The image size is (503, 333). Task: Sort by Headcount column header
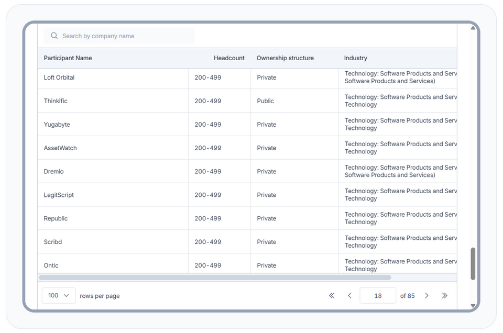click(x=229, y=58)
